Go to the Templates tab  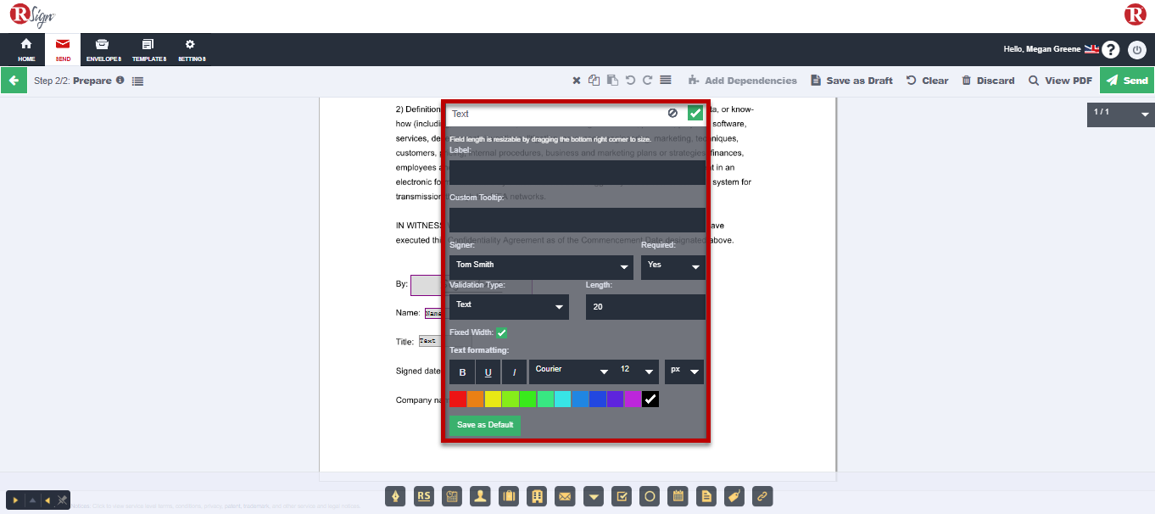(x=148, y=50)
